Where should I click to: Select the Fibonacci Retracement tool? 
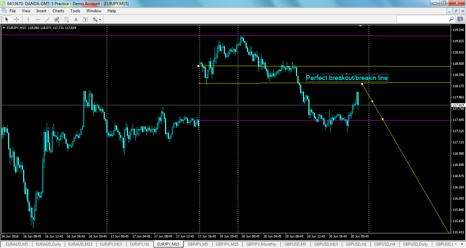click(66, 19)
